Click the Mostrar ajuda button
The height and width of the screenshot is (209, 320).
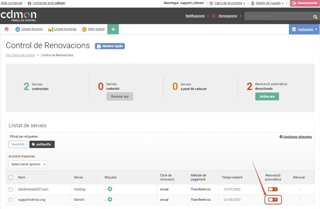pos(110,46)
